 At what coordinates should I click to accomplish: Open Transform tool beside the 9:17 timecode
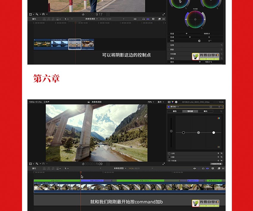[x=30, y=14]
